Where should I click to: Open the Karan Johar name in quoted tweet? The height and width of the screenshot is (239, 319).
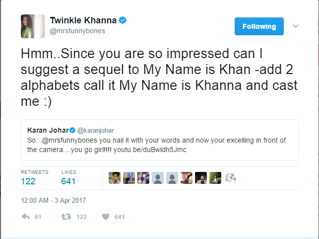[47, 130]
